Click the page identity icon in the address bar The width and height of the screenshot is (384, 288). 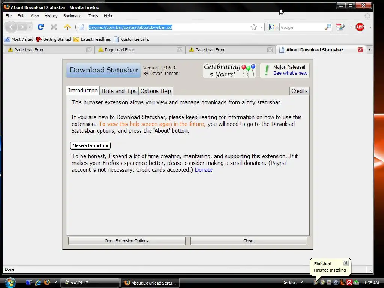click(x=81, y=27)
